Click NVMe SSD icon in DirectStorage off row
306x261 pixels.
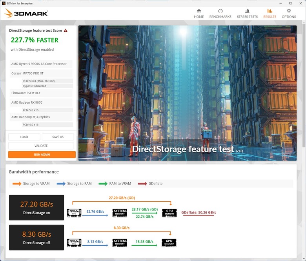tap(74, 243)
